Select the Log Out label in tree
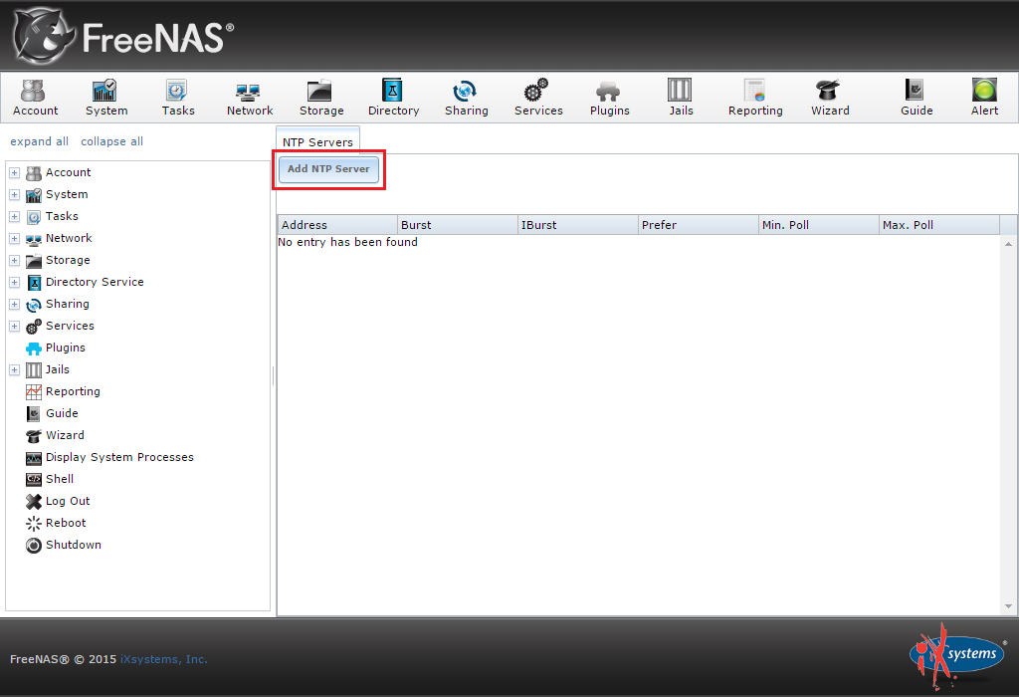This screenshot has width=1019, height=697. pyautogui.click(x=68, y=501)
